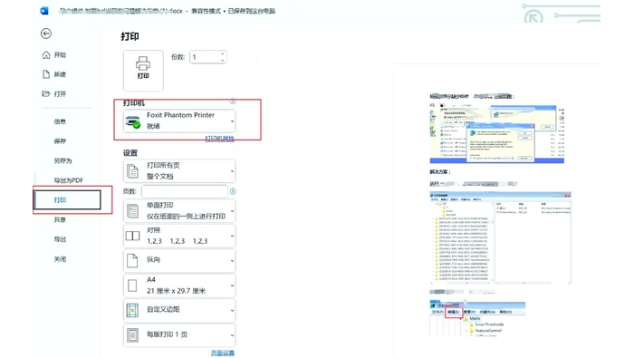The image size is (634, 358).
Task: Choose 保存 in the sidebar
Action: pos(60,140)
